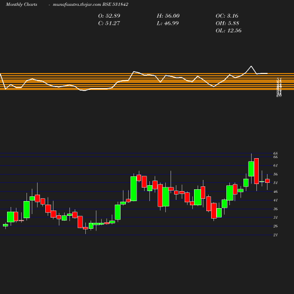The height and width of the screenshot is (294, 294).
Task: Click the tall green candle rising to 55
Action: pyautogui.click(x=133, y=189)
